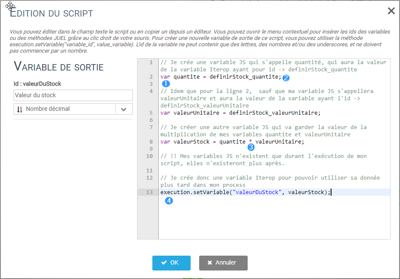Image resolution: width=400 pixels, height=279 pixels.
Task: Click the cross icon in the Annuler button
Action: (x=210, y=263)
